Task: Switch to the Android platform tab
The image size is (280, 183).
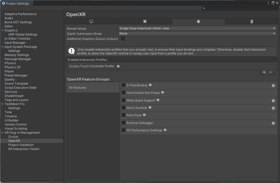Action: (x=198, y=22)
